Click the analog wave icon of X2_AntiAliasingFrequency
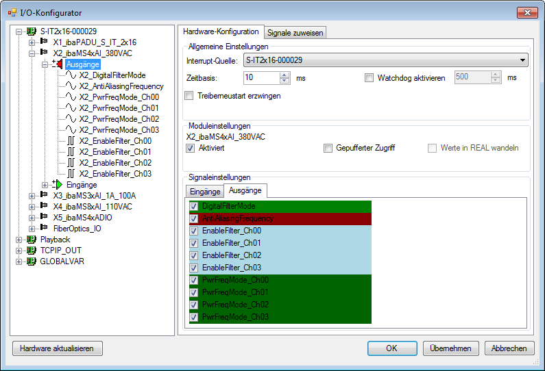Viewport: 545px width, 371px height. (x=71, y=86)
